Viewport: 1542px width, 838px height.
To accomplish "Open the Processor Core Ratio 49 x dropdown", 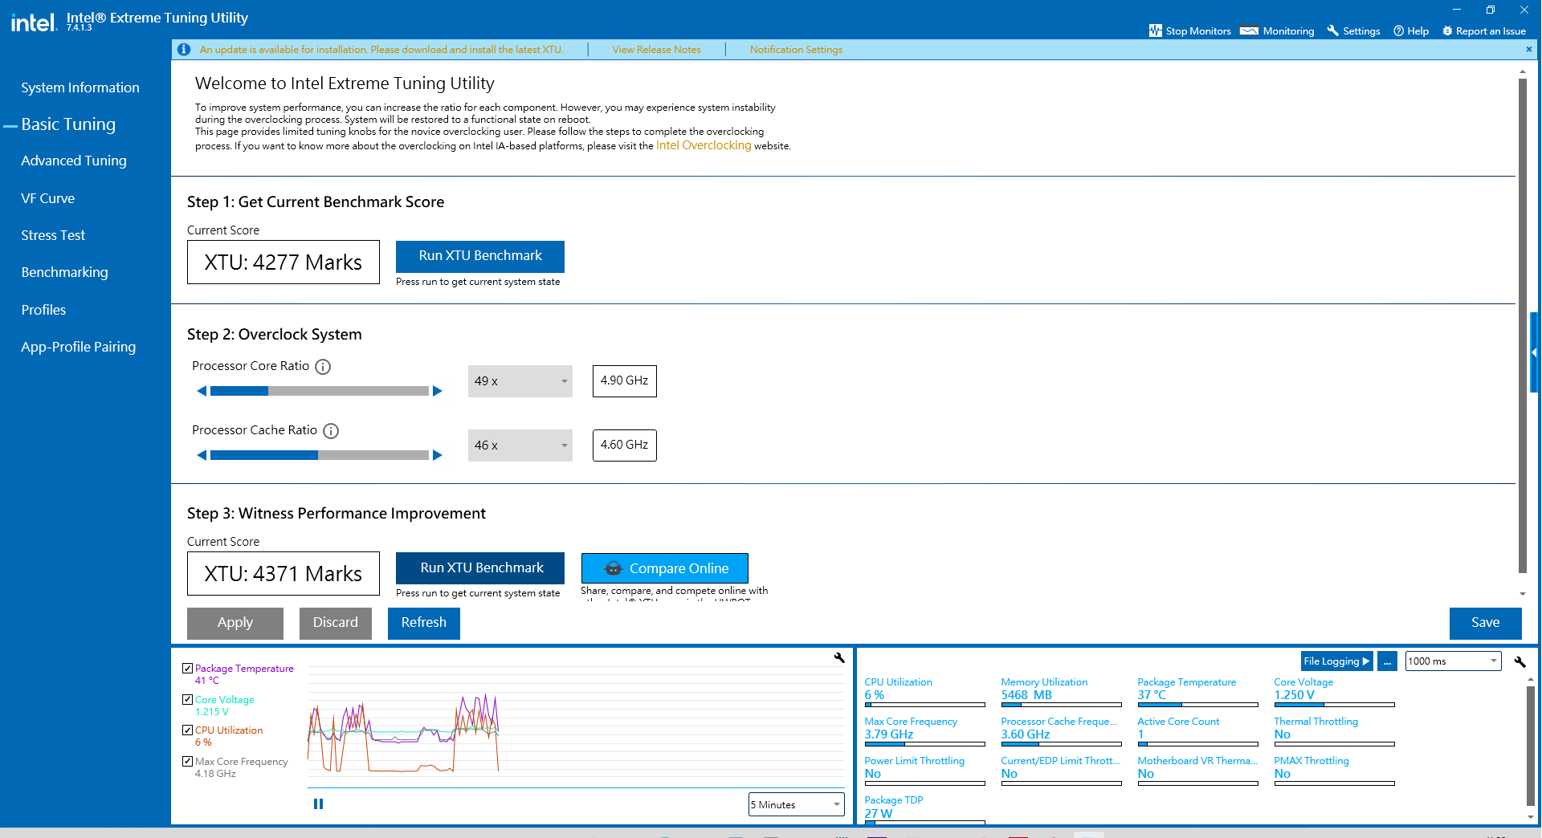I will pos(520,381).
